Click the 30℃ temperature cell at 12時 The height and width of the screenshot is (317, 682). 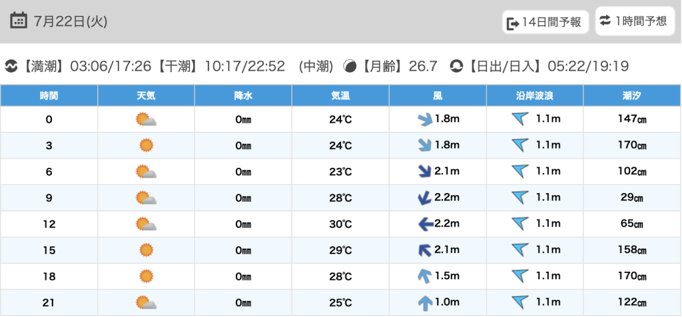[340, 224]
